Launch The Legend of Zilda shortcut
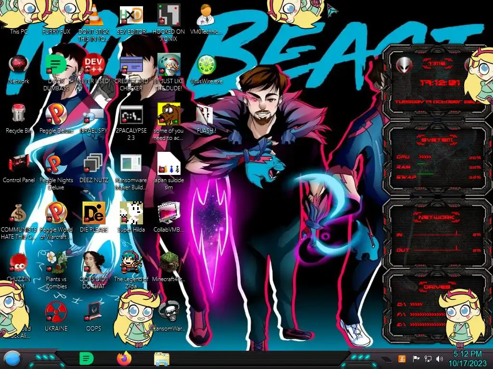The width and height of the screenshot is (493, 369). click(131, 271)
